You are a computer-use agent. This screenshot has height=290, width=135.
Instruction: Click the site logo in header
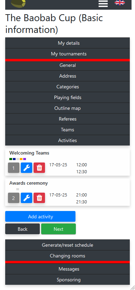(x=18, y=4)
